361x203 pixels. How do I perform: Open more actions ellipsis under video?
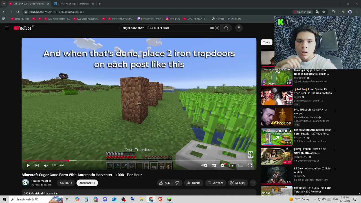[253, 183]
